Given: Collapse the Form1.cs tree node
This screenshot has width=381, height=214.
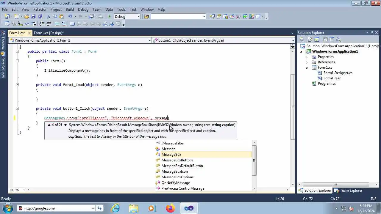Looking at the screenshot, I should click(307, 67).
